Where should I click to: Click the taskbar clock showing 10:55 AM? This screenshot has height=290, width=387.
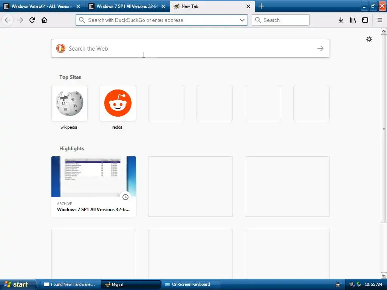[373, 284]
